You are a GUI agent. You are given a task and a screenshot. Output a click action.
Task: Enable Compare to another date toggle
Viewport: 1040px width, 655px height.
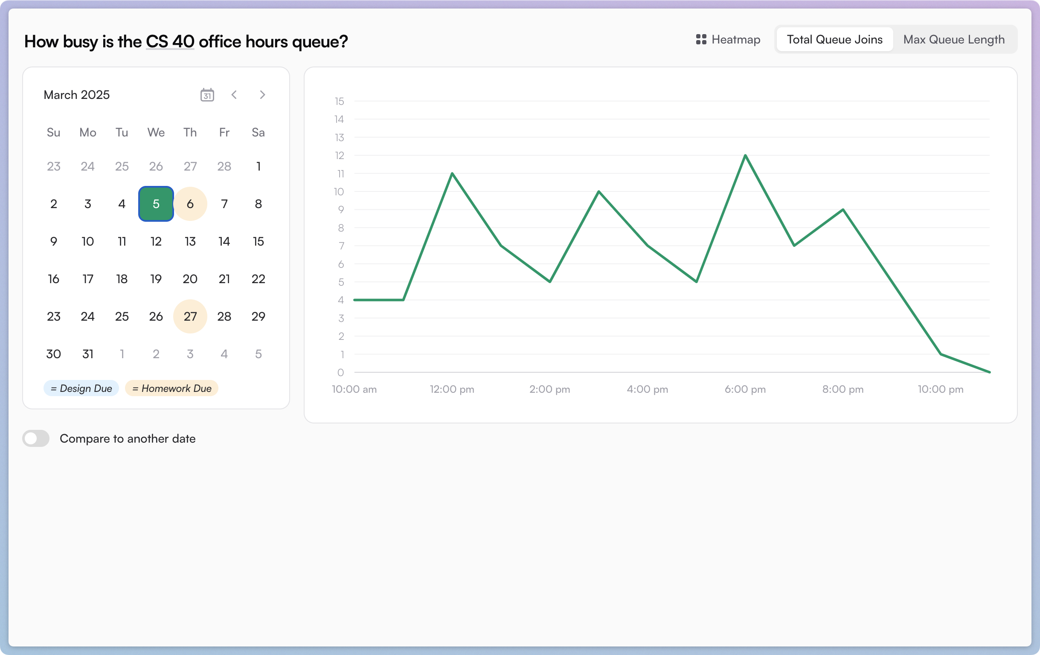click(36, 438)
